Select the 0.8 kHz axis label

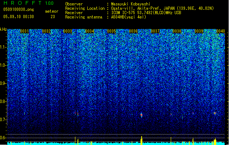[x=3, y=101]
